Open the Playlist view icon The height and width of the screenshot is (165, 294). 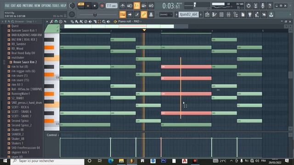click(x=207, y=14)
